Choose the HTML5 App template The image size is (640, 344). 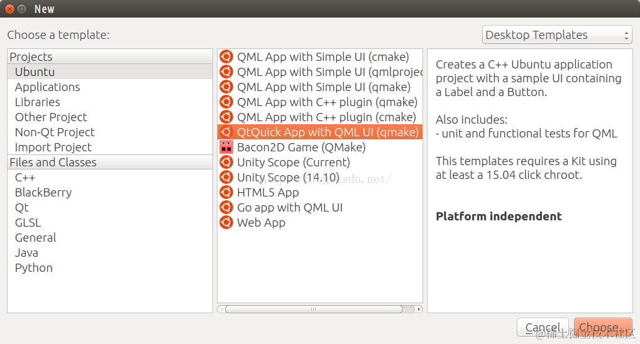pyautogui.click(x=320, y=192)
